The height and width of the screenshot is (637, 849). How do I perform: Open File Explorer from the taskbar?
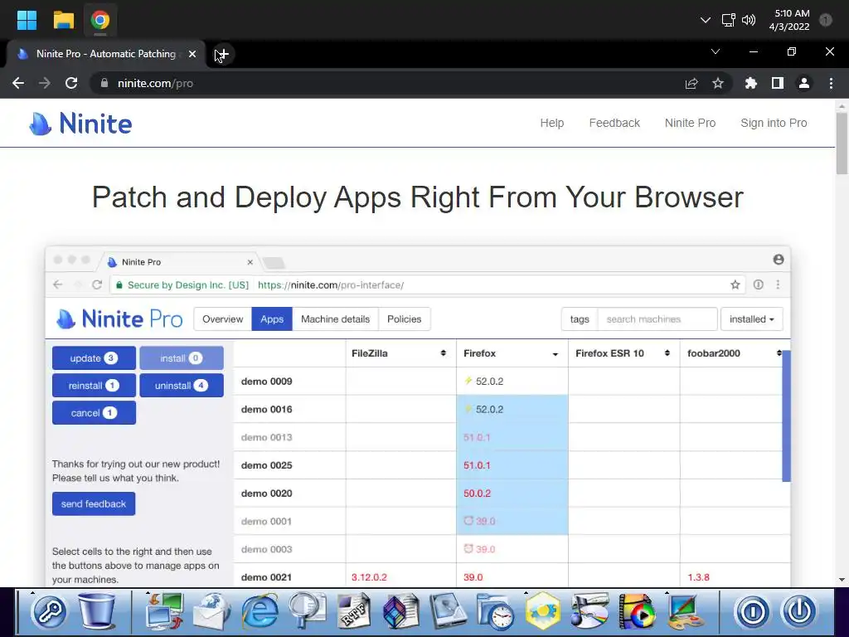(63, 20)
